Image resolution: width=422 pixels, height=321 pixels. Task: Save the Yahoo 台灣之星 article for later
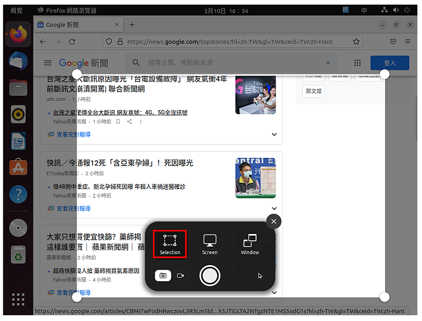coord(118,122)
